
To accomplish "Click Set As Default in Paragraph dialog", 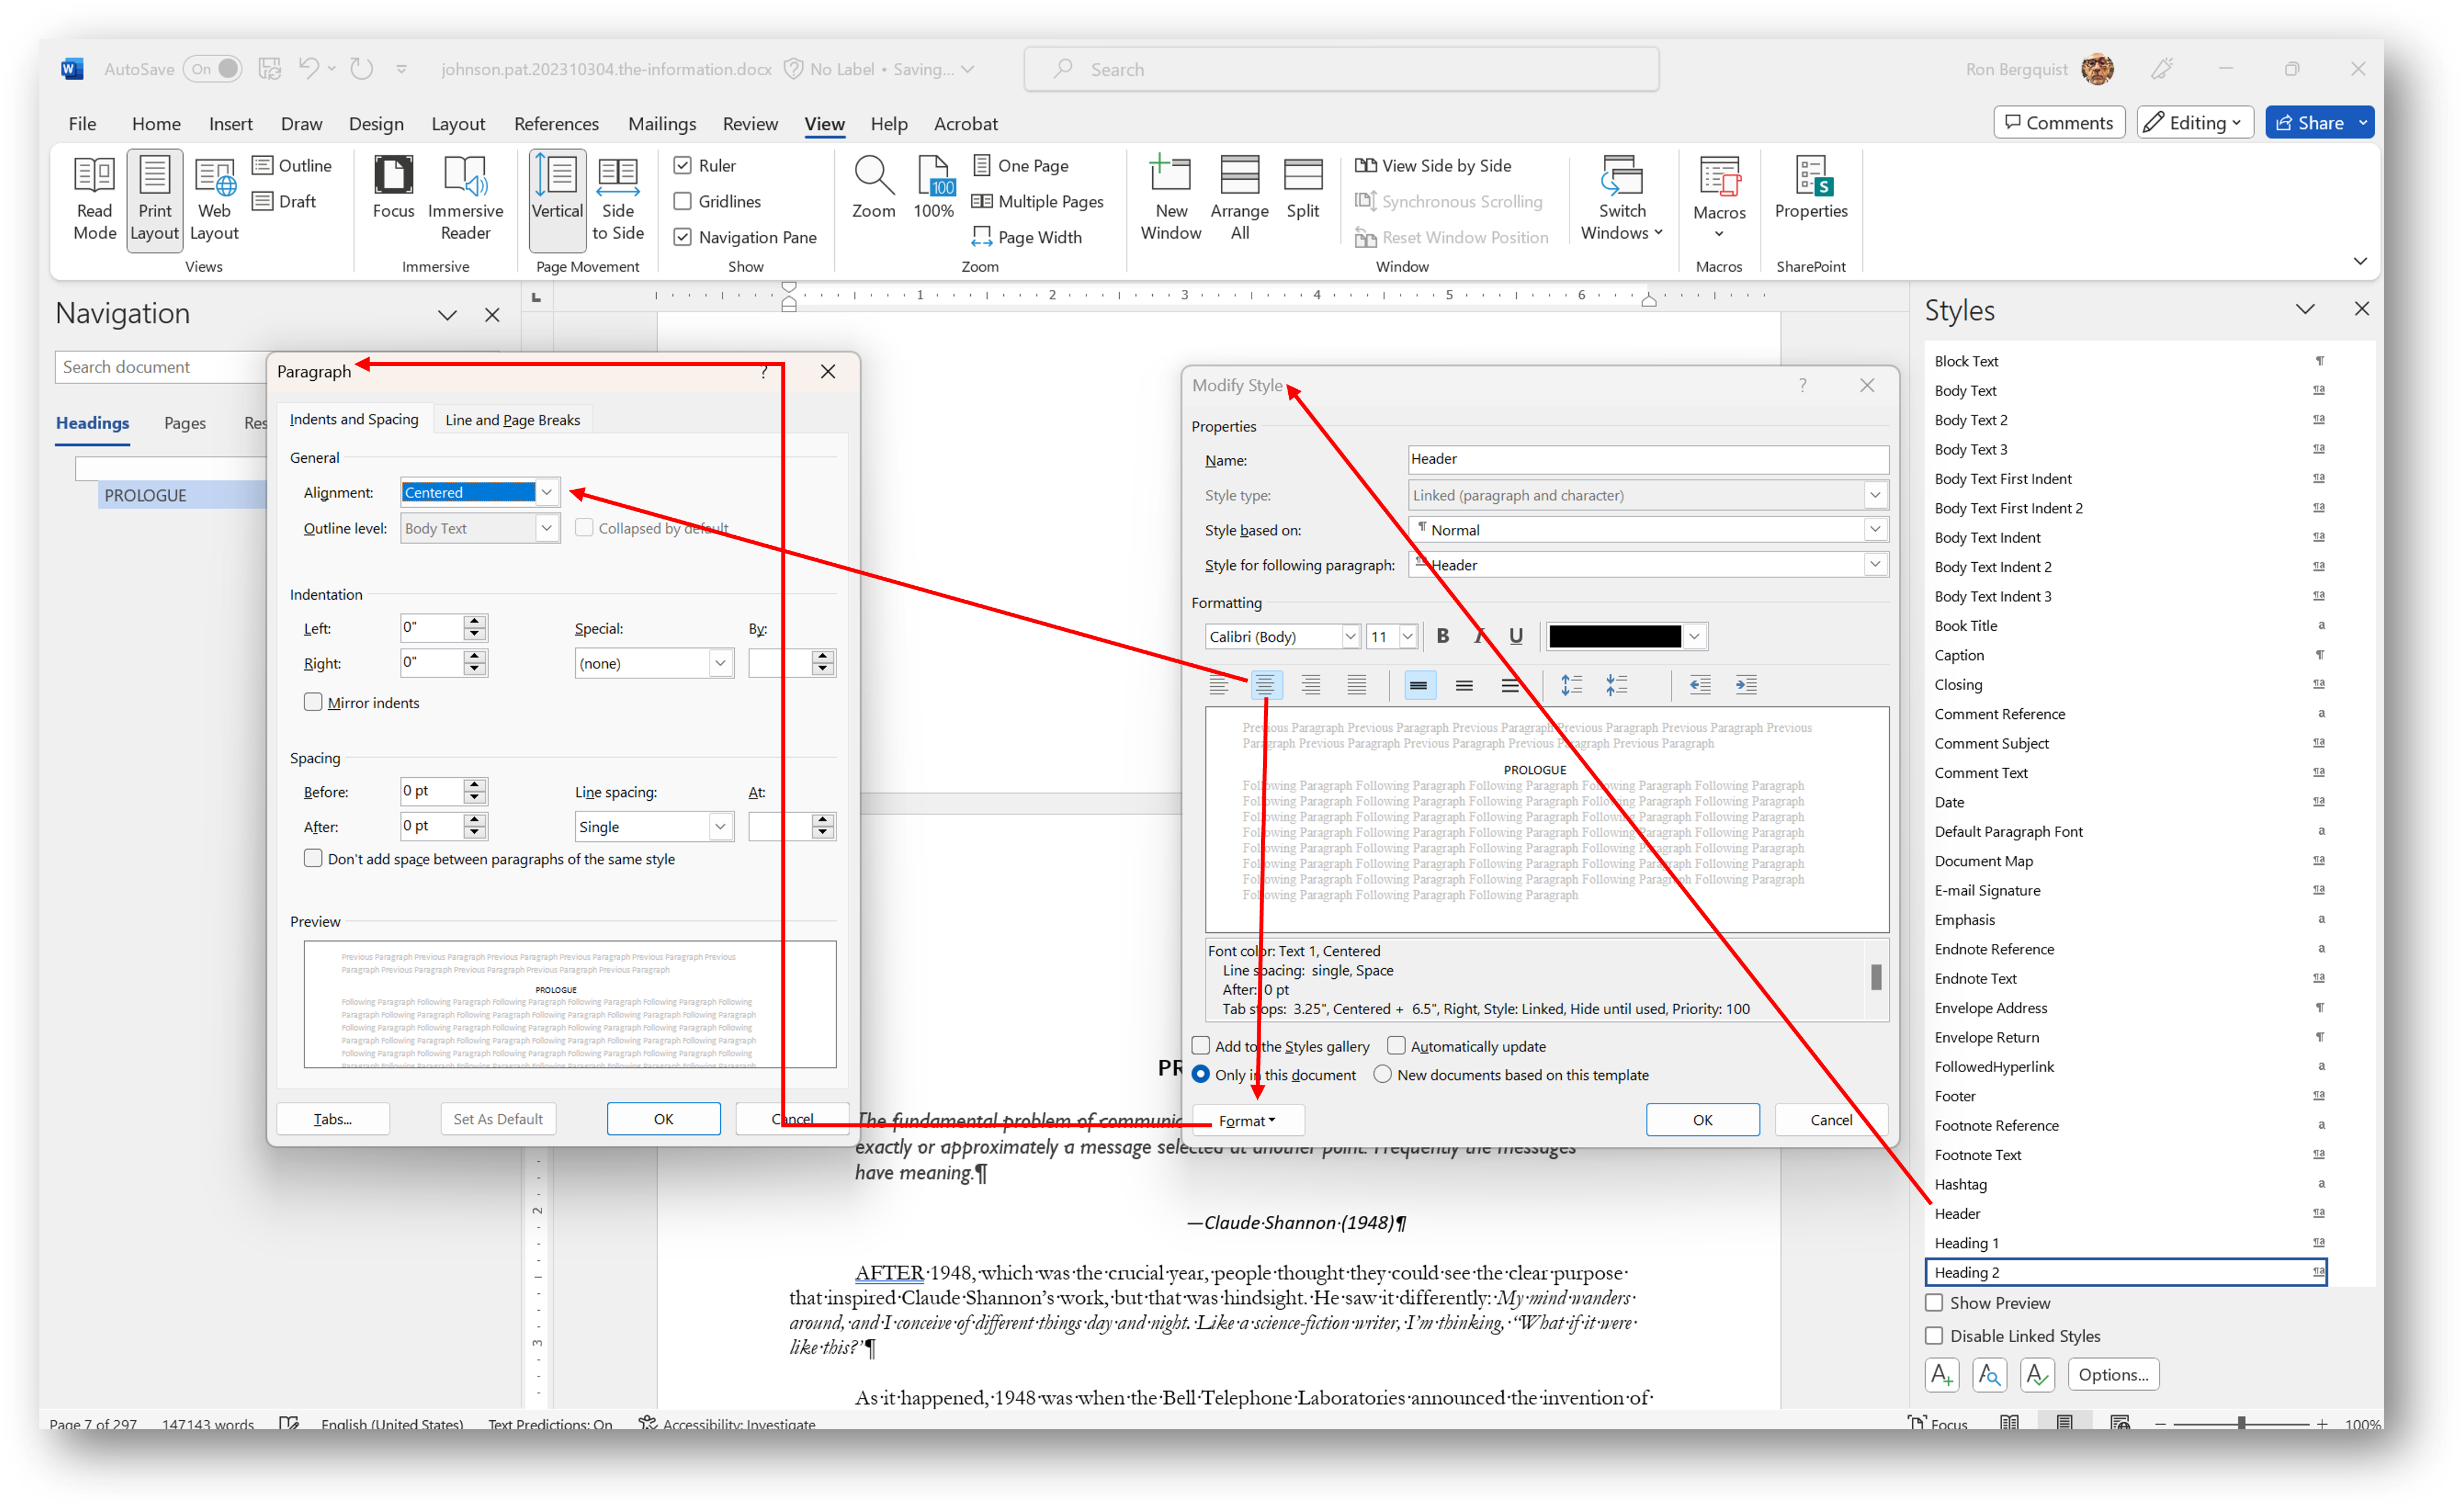I will 497,1118.
